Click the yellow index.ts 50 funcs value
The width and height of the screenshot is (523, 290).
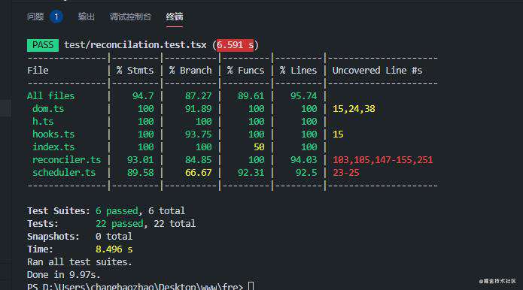pos(259,147)
